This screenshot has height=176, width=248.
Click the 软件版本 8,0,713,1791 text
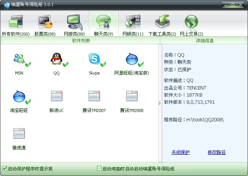(189, 102)
